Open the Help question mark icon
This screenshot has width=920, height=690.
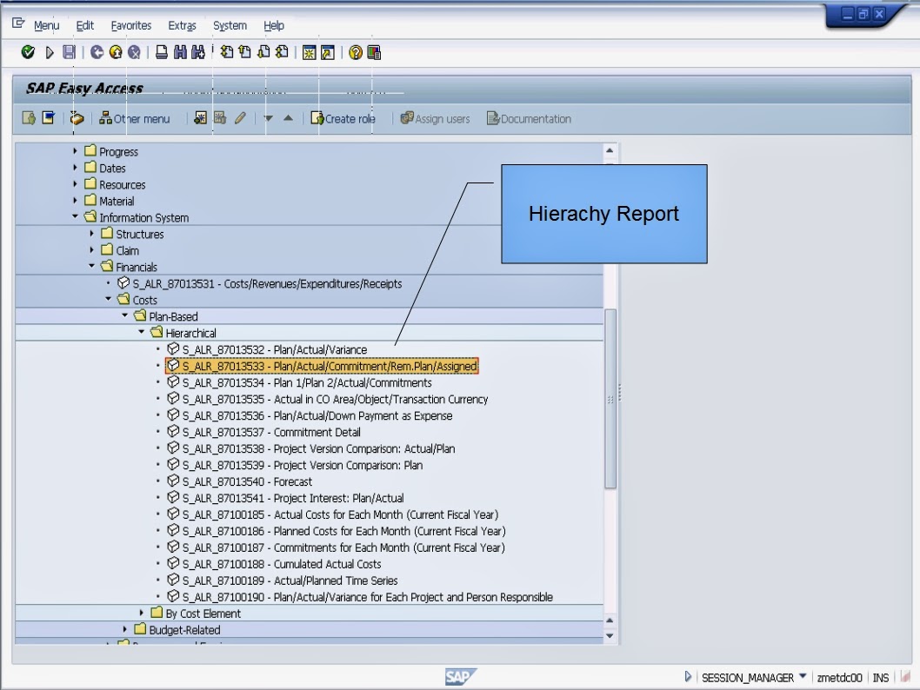tap(355, 52)
